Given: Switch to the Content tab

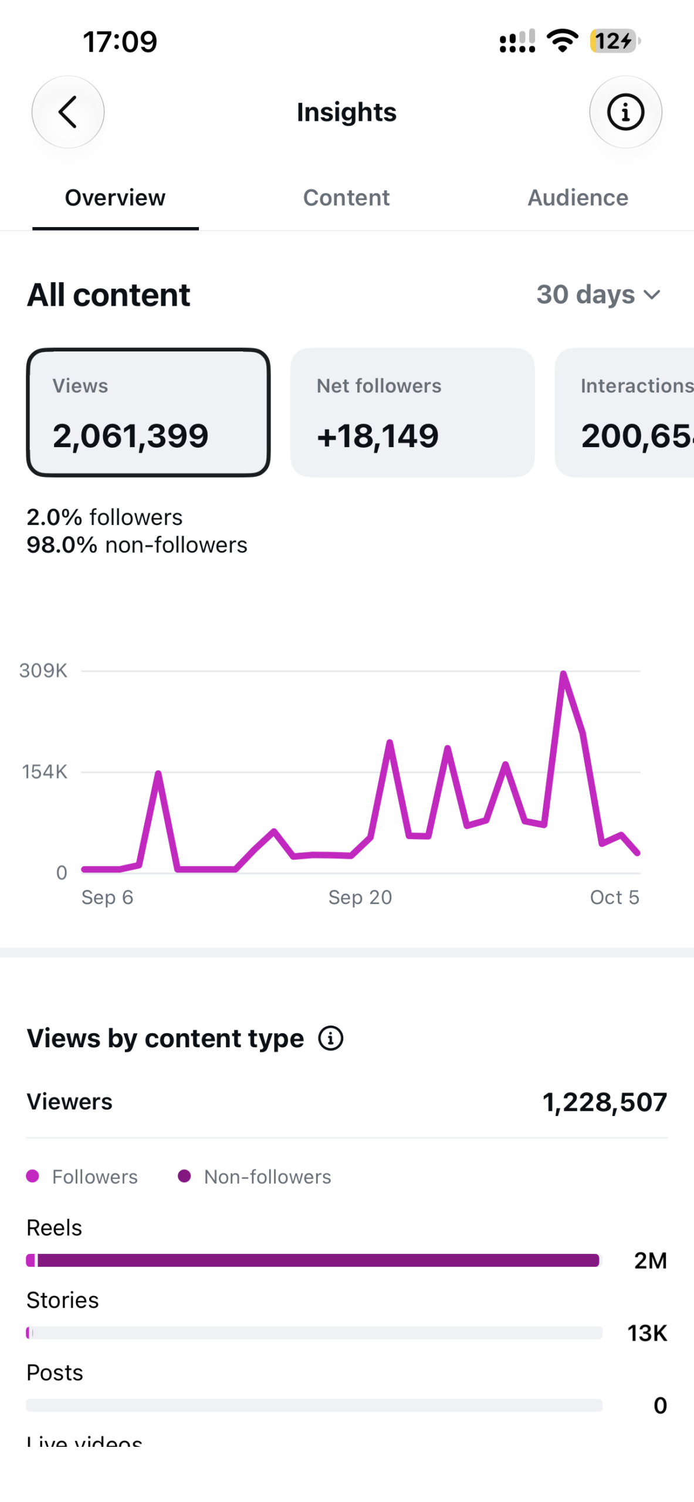Looking at the screenshot, I should coord(346,198).
